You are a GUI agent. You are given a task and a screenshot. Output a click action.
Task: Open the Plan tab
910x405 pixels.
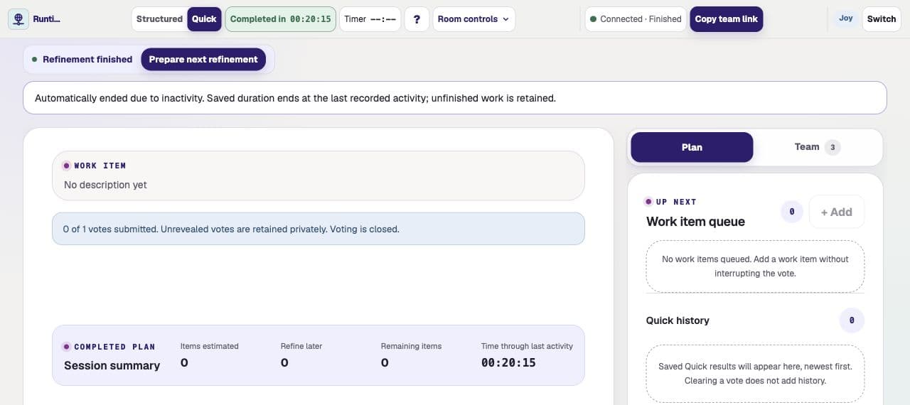691,147
